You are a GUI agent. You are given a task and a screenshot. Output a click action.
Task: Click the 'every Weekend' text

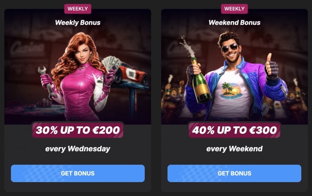point(234,149)
